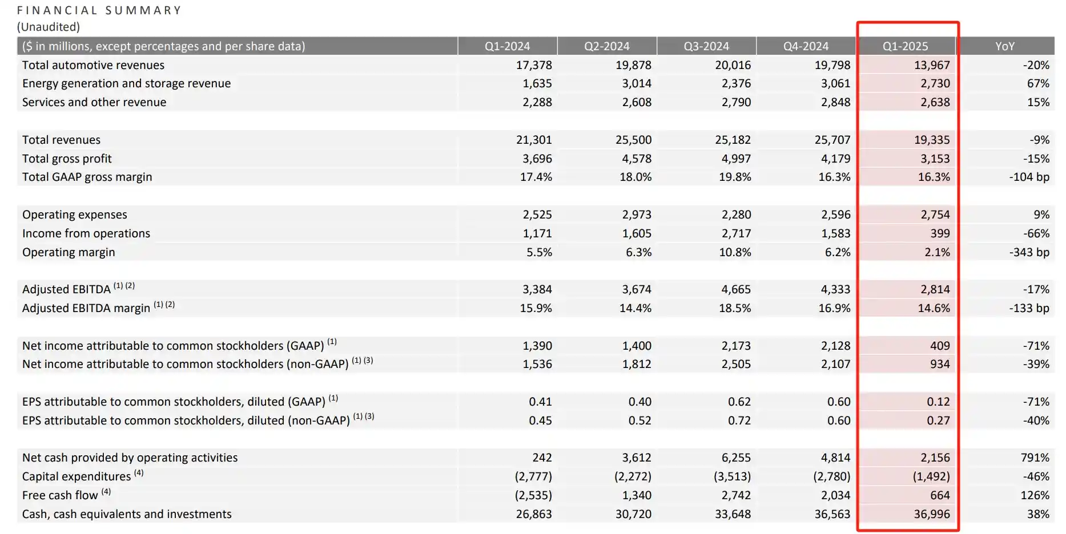
Task: Click the 791% YoY operating cash value
Action: (1035, 458)
